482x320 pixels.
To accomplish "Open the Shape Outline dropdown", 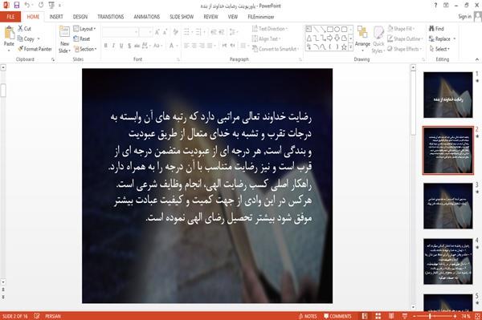I will tap(405, 38).
